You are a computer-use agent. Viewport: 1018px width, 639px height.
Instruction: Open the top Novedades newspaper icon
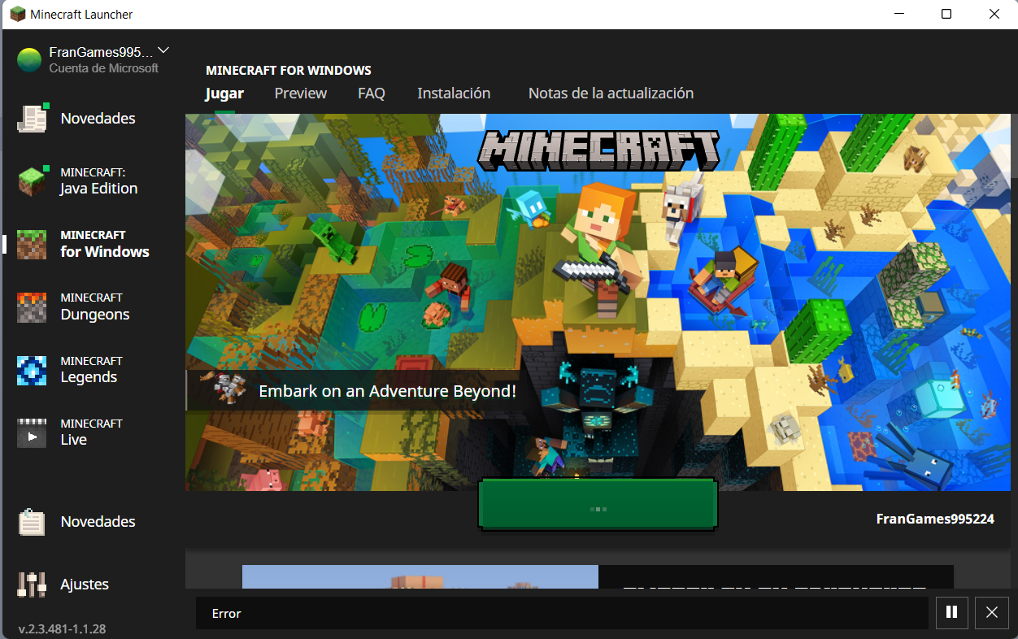[33, 119]
